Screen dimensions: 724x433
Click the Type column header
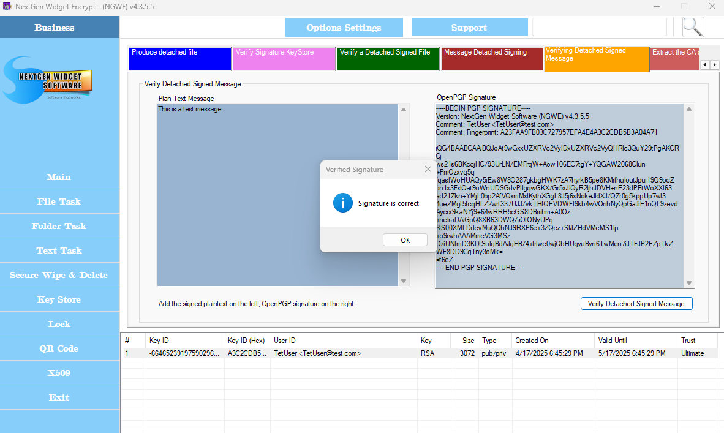click(495, 341)
